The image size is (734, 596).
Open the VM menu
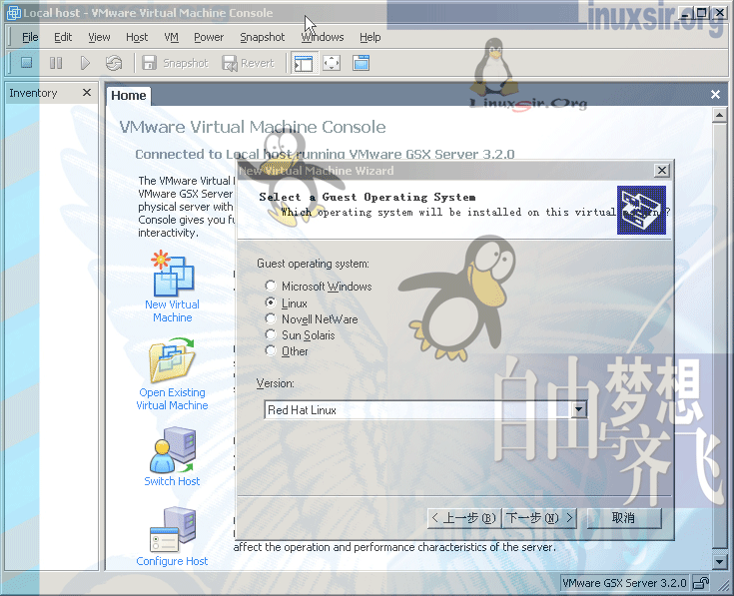[172, 37]
